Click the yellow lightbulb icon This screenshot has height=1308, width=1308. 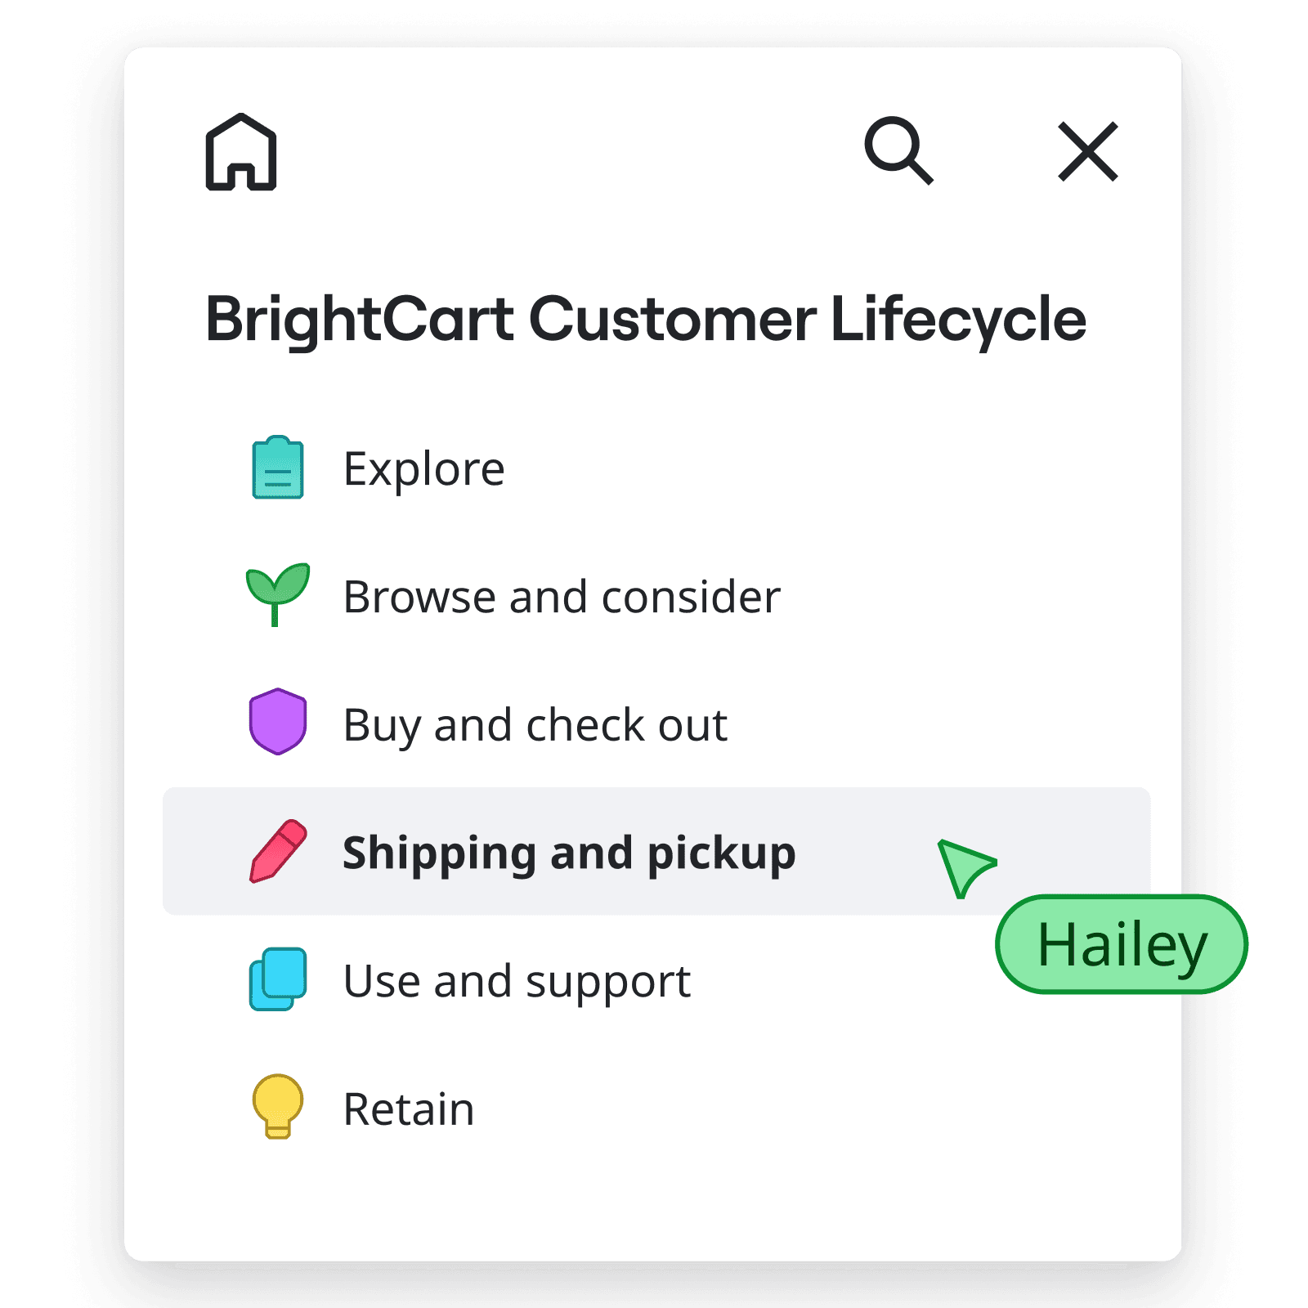(x=278, y=1107)
